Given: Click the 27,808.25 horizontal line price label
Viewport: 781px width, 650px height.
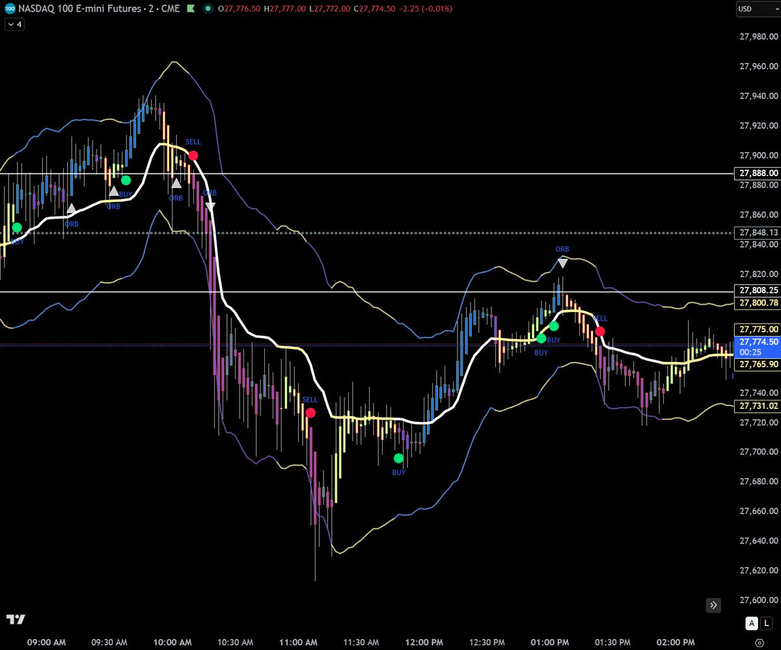Looking at the screenshot, I should 756,291.
